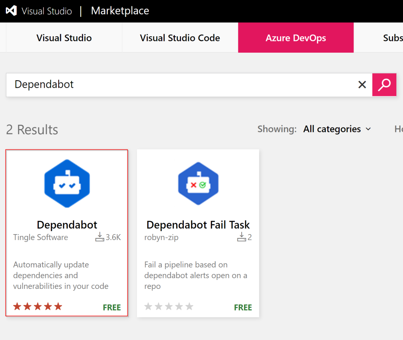Viewport: 403px width, 340px height.
Task: Click the magnifying glass search icon
Action: coord(384,85)
